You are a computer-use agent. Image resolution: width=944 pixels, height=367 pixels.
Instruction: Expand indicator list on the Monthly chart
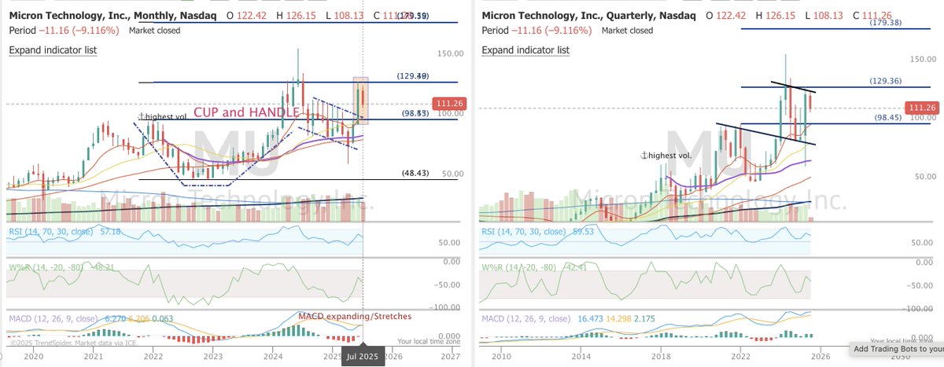(51, 50)
